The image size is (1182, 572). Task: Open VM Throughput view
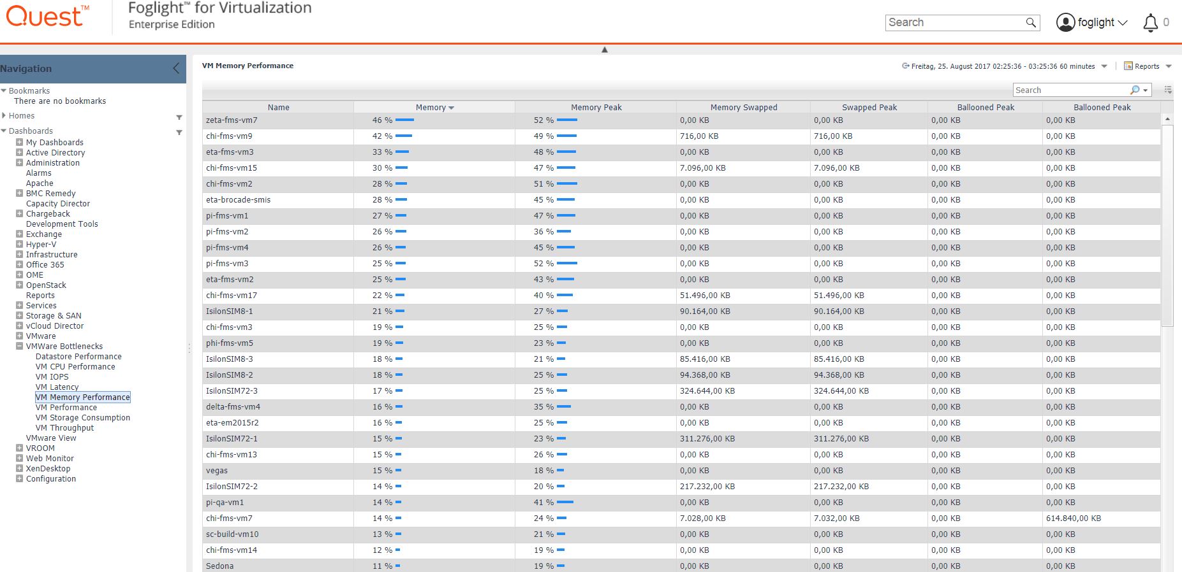pos(64,427)
